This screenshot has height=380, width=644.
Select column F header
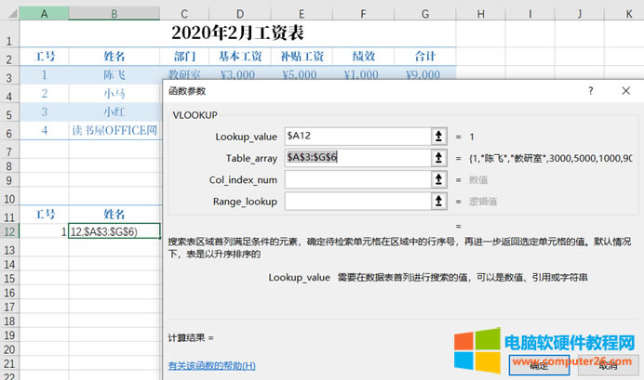[363, 14]
